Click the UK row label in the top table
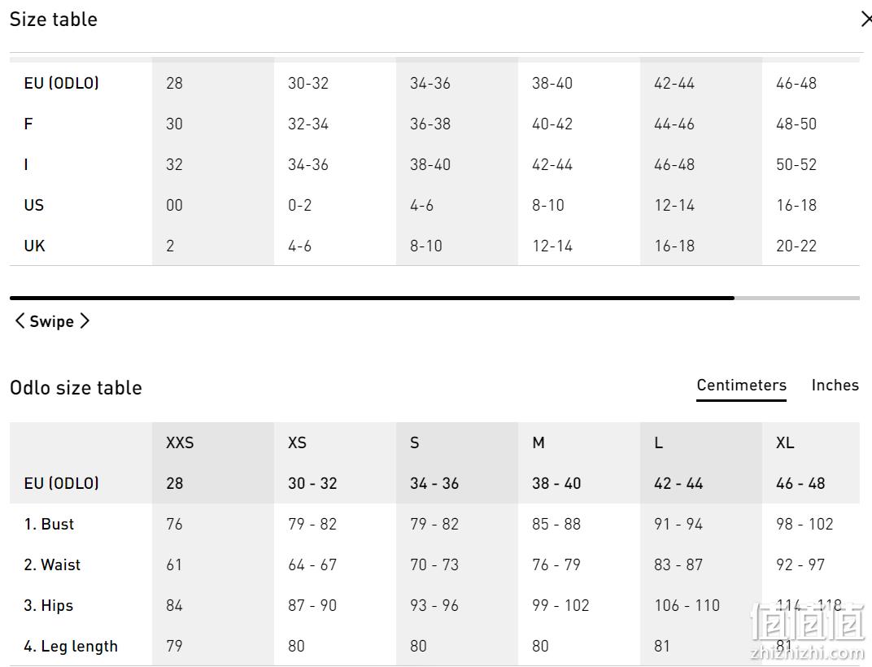This screenshot has height=667, width=872. point(34,246)
